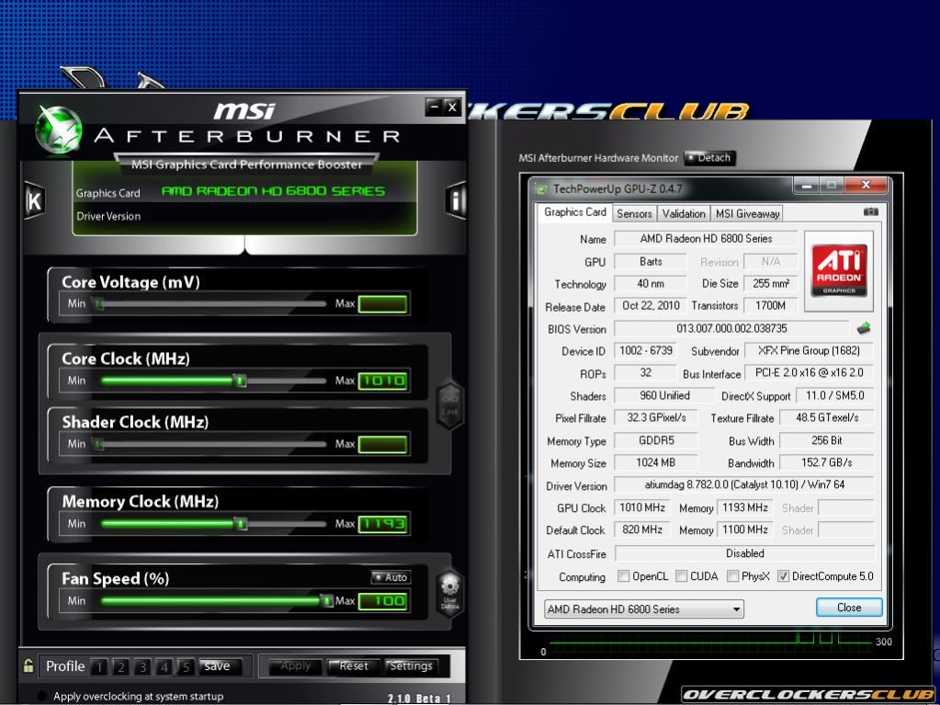940x705 pixels.
Task: Click the Fan Speed slider handle
Action: coord(326,601)
